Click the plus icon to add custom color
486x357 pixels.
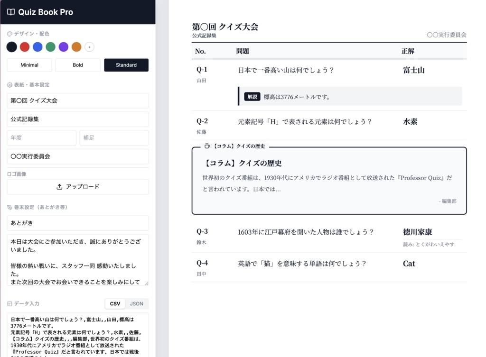pos(89,47)
